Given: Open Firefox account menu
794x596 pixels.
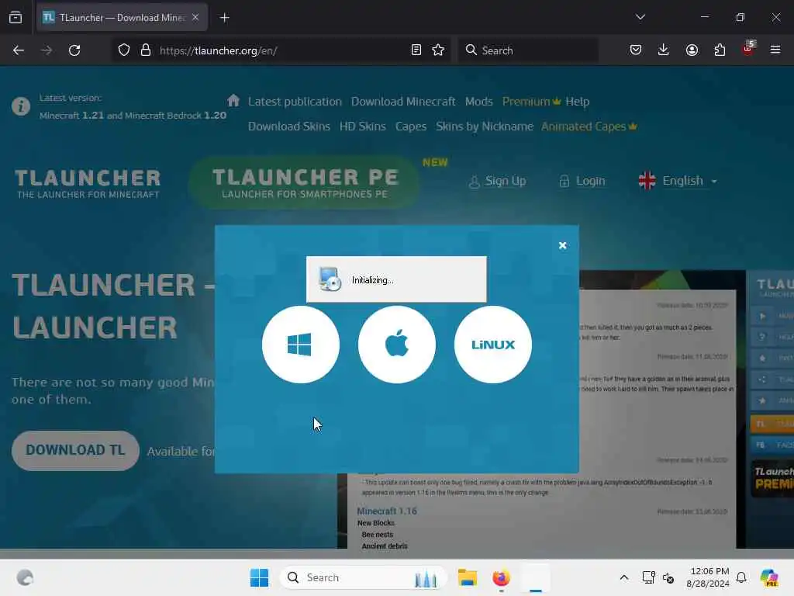Looking at the screenshot, I should pos(692,50).
